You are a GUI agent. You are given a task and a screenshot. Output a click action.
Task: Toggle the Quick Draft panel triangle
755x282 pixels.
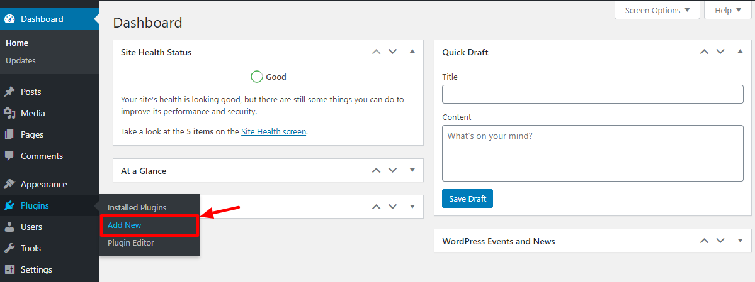pos(740,52)
